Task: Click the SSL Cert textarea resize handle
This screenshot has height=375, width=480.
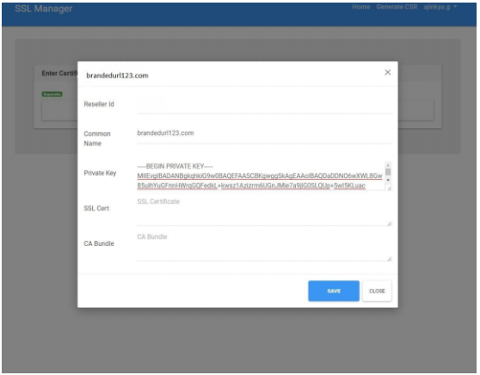Action: 389,224
